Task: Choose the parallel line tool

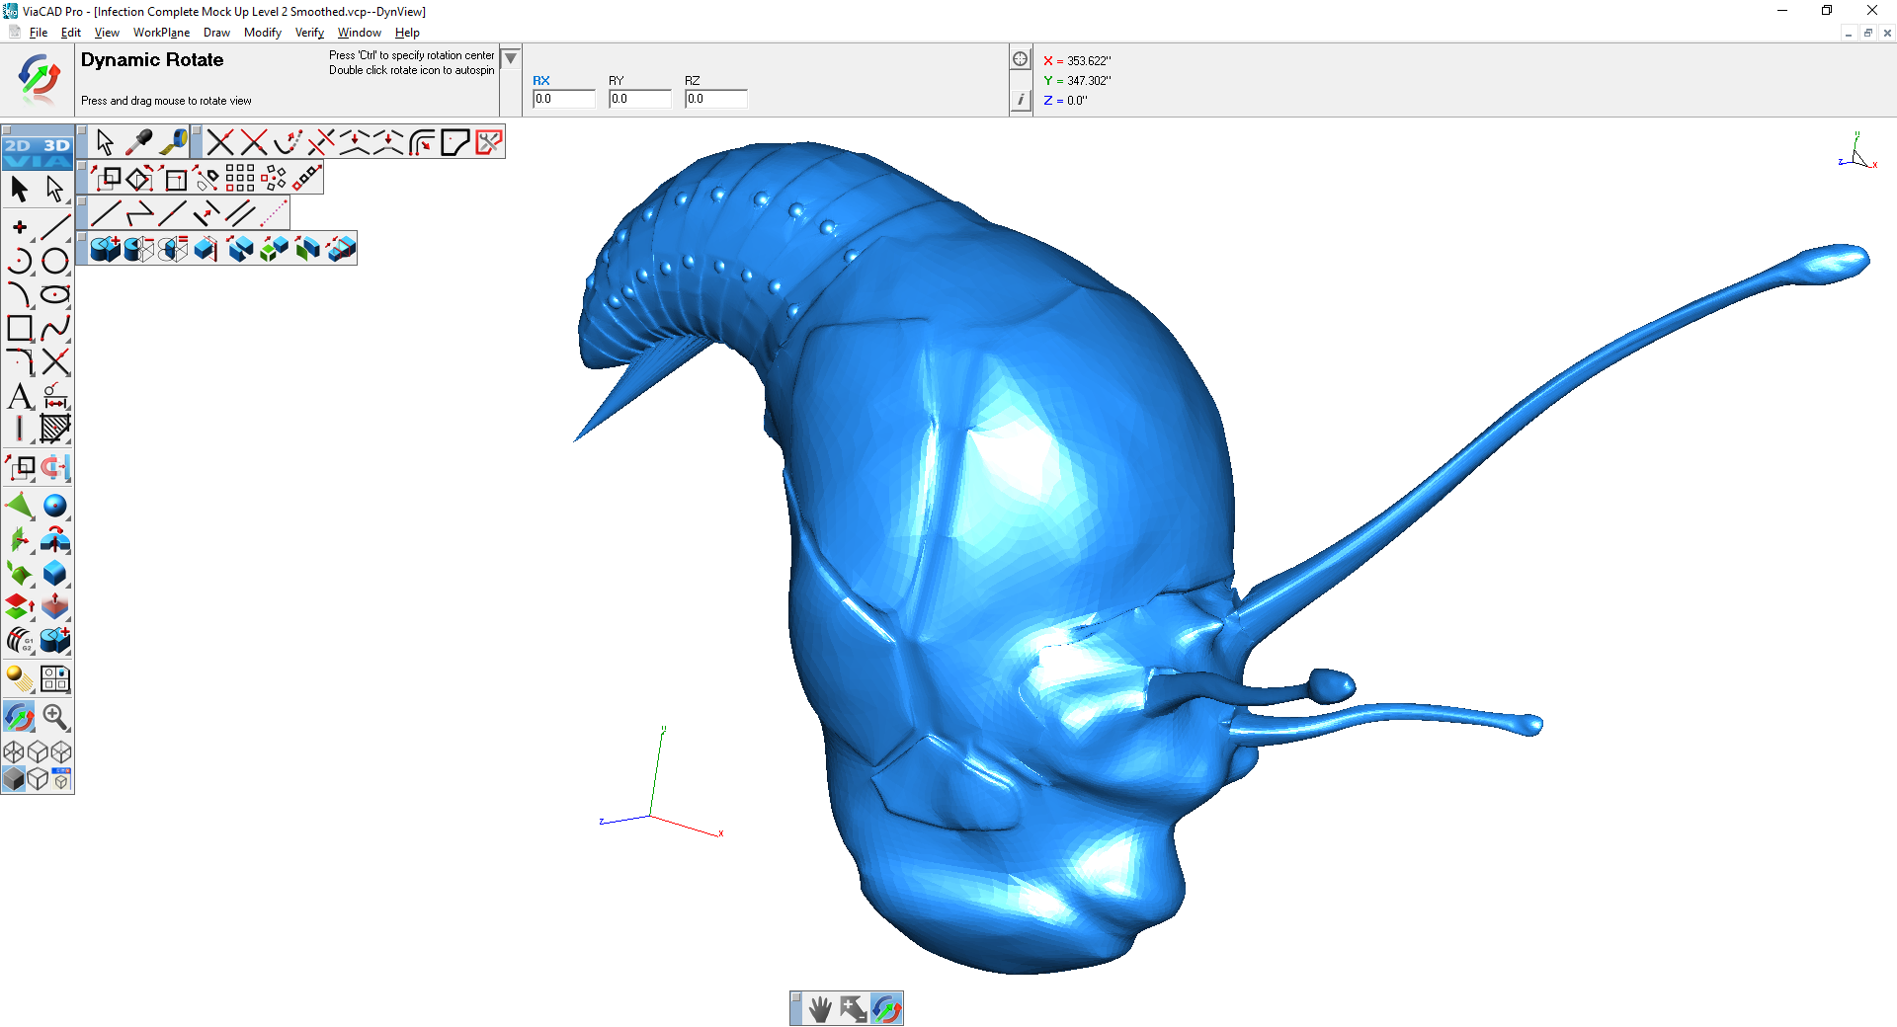Action: [240, 212]
